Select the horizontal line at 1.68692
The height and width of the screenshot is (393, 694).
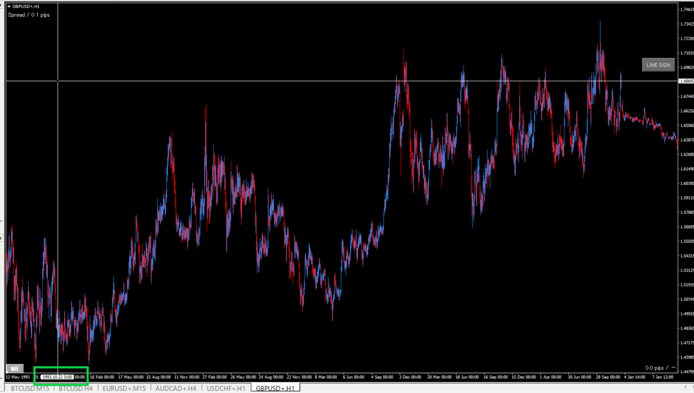pos(292,81)
